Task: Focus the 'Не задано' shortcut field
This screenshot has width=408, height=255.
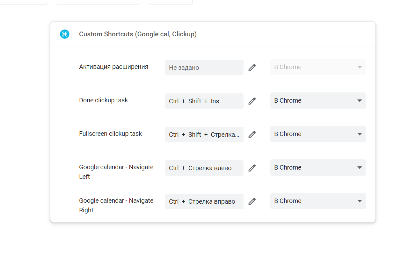Action: point(204,68)
